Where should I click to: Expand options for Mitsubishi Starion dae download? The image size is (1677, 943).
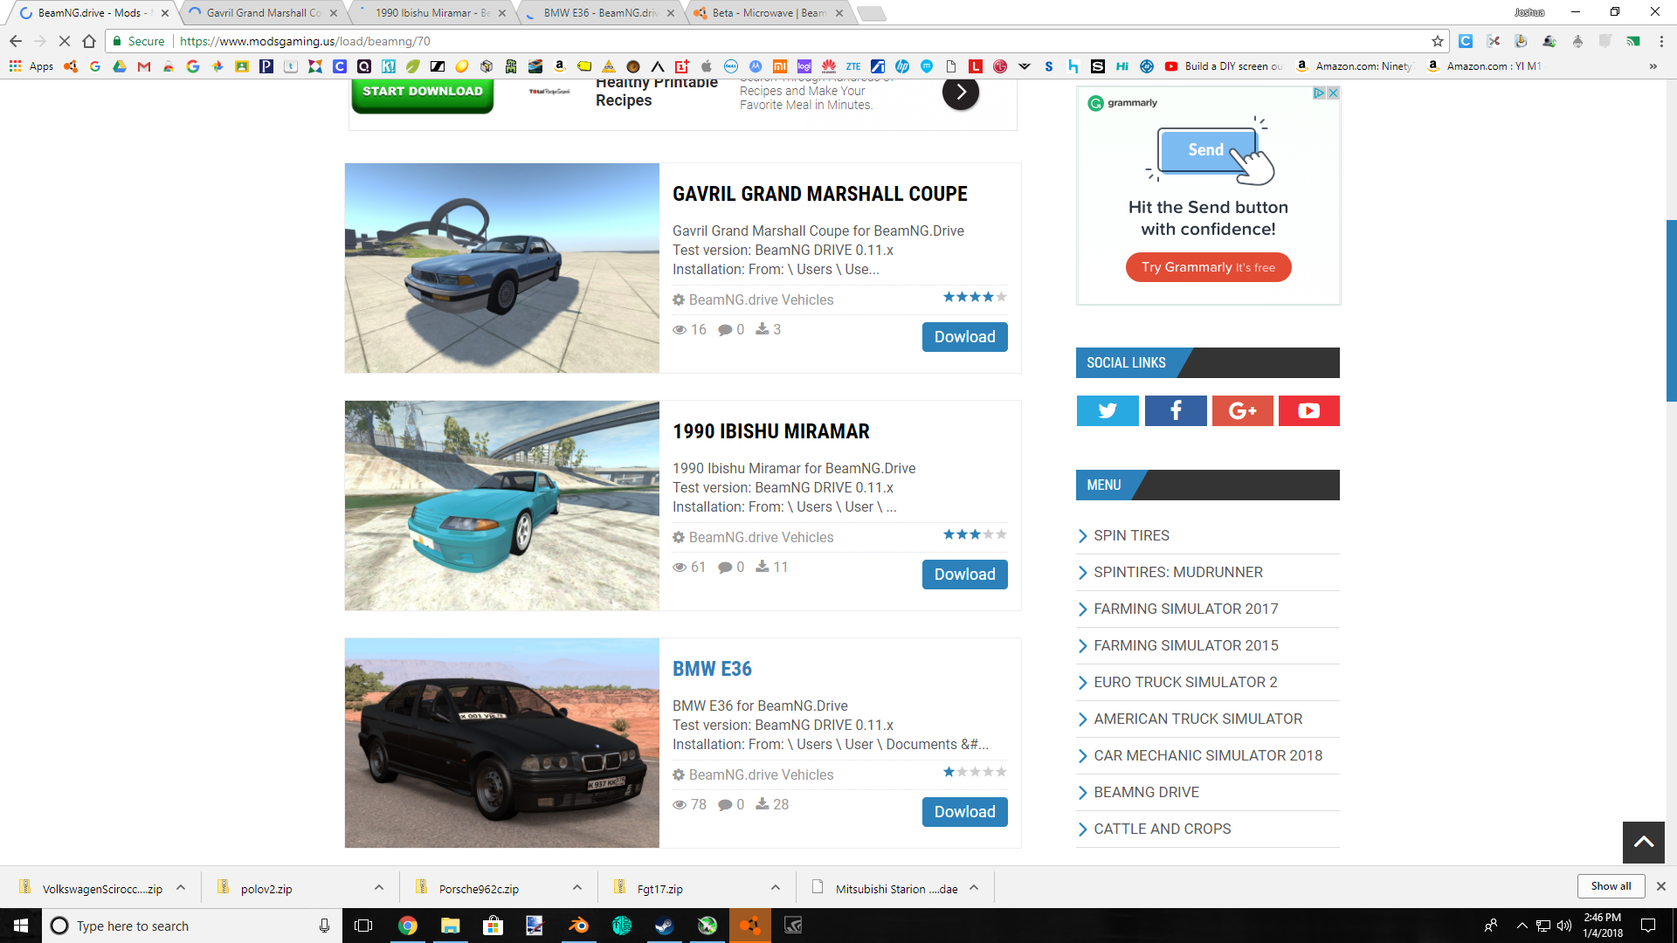(974, 887)
